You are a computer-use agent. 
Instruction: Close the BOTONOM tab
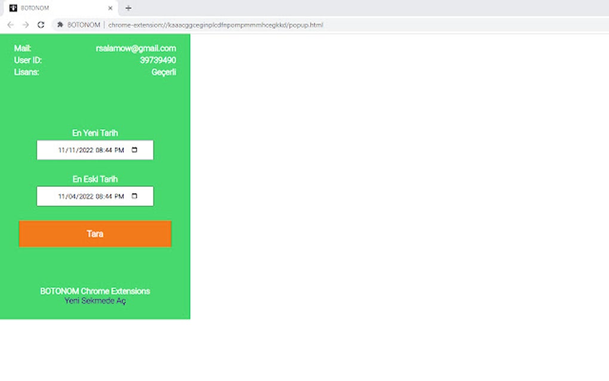coord(109,8)
